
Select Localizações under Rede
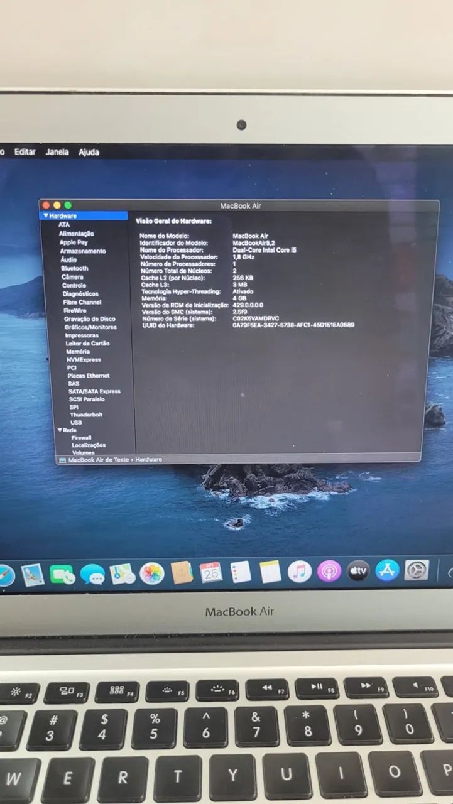point(89,445)
